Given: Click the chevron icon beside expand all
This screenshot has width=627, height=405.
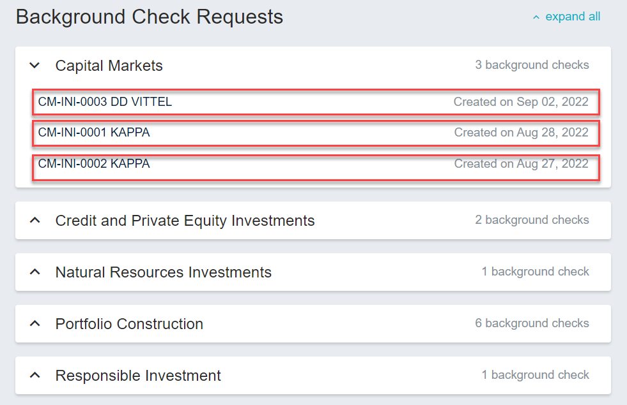Looking at the screenshot, I should click(536, 17).
